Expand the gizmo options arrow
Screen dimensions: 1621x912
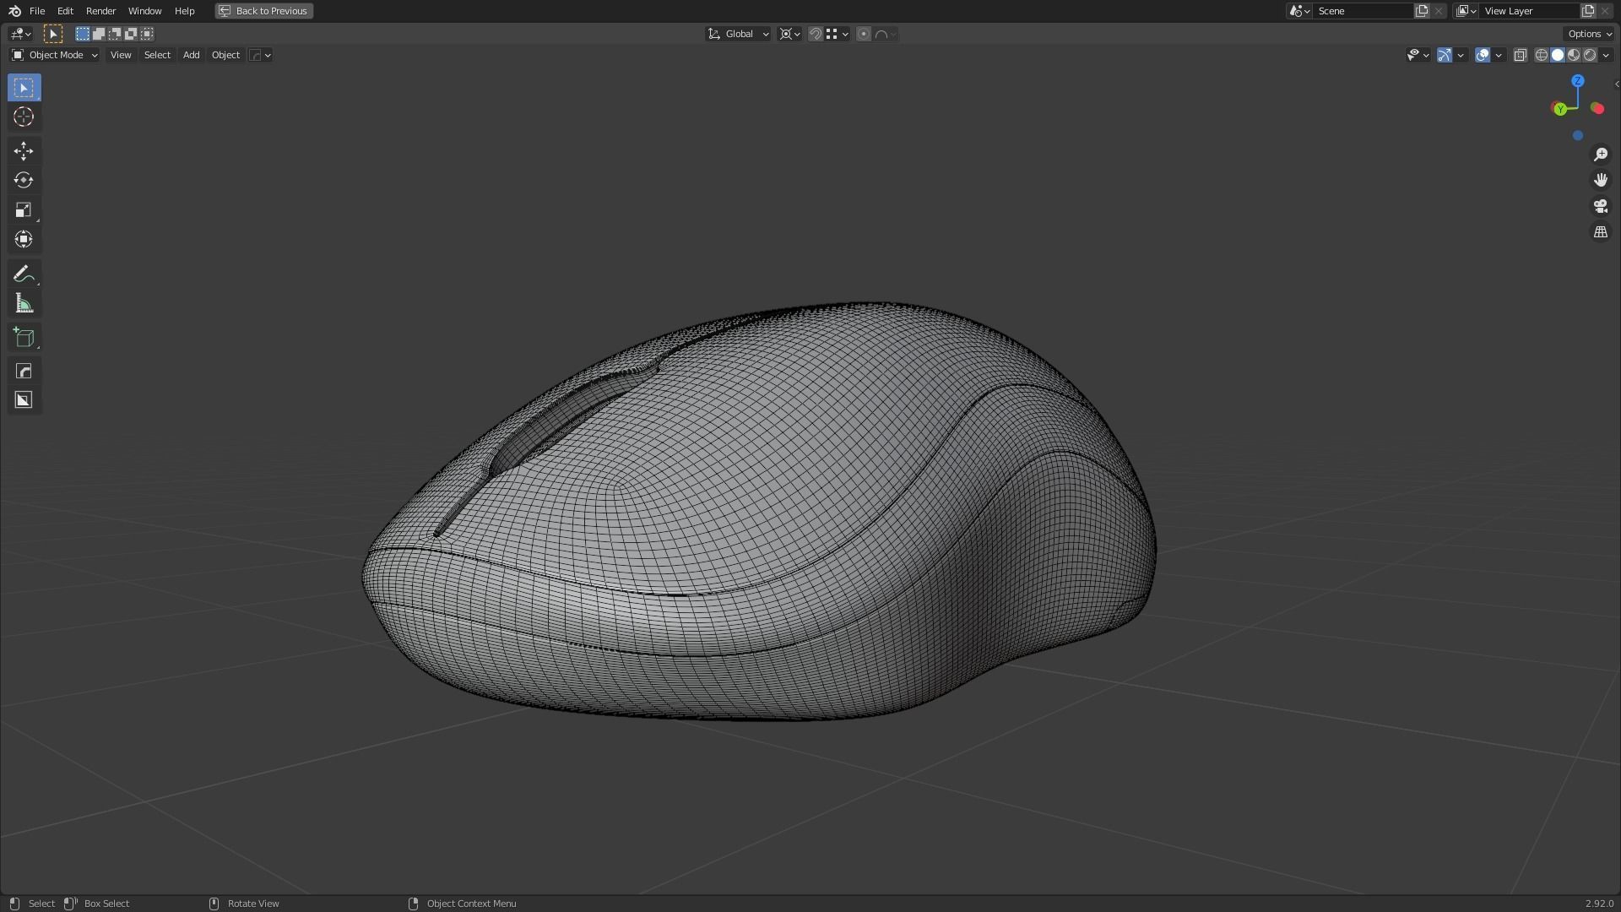(1461, 55)
